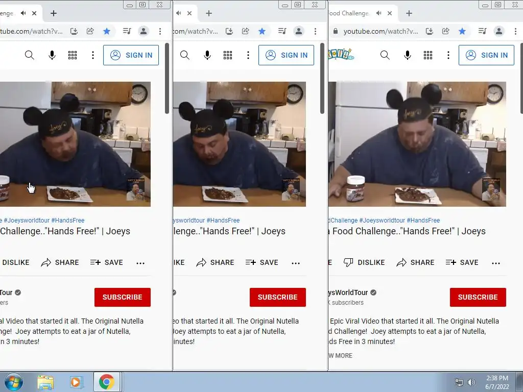The height and width of the screenshot is (392, 523).
Task: Open YouTube settings dots menu in the middle window
Action: pyautogui.click(x=248, y=55)
